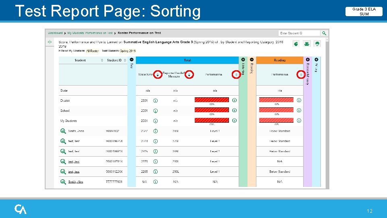Open School Total performance info icon
387x218 pixels.
(235, 110)
